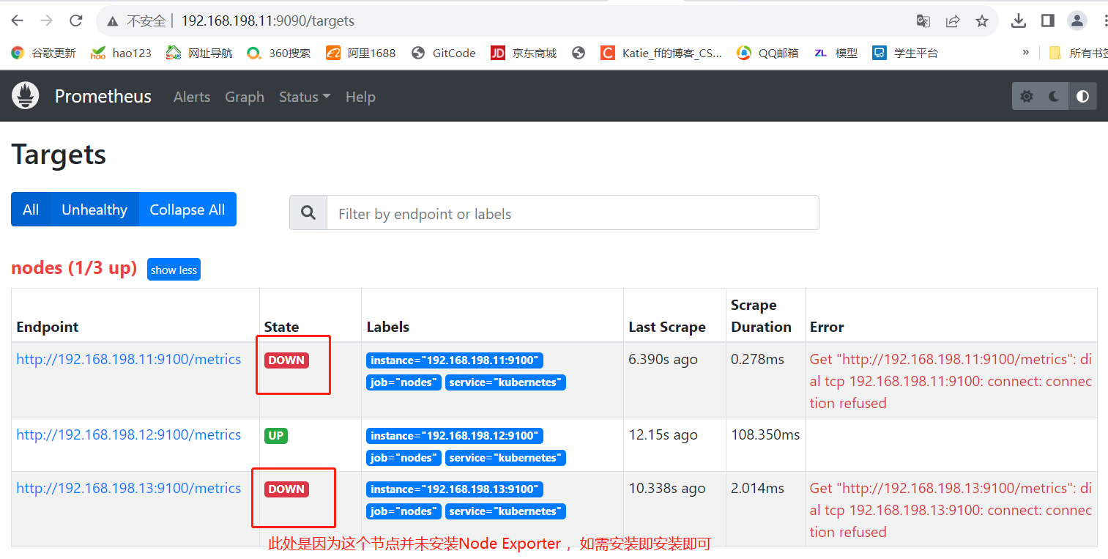Open the 360搜索 bookmark

tap(279, 53)
